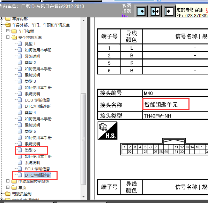
Task: Select the 类型 3 tree entry
Action: [30, 81]
